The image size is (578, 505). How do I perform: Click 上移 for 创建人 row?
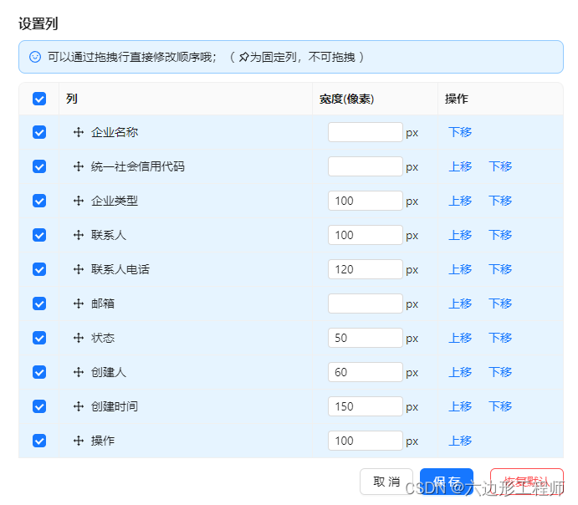(x=460, y=372)
